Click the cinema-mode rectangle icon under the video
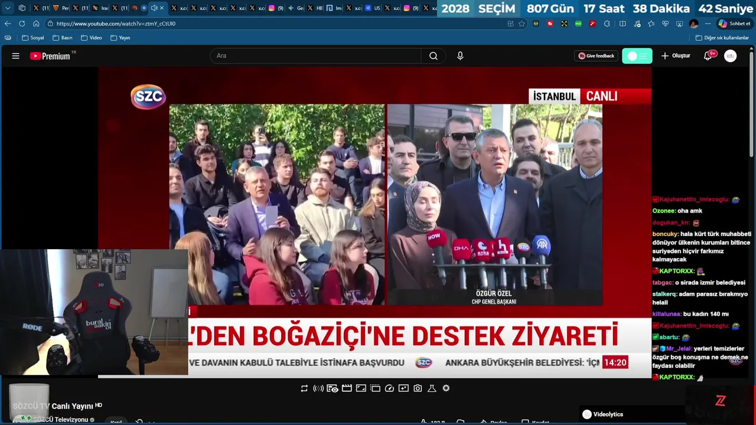 click(361, 388)
